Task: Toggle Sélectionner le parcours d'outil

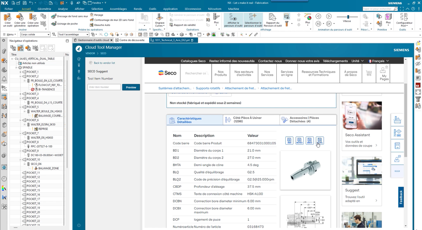Action: coord(253,20)
